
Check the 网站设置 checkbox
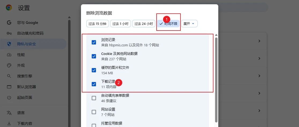pyautogui.click(x=94, y=112)
